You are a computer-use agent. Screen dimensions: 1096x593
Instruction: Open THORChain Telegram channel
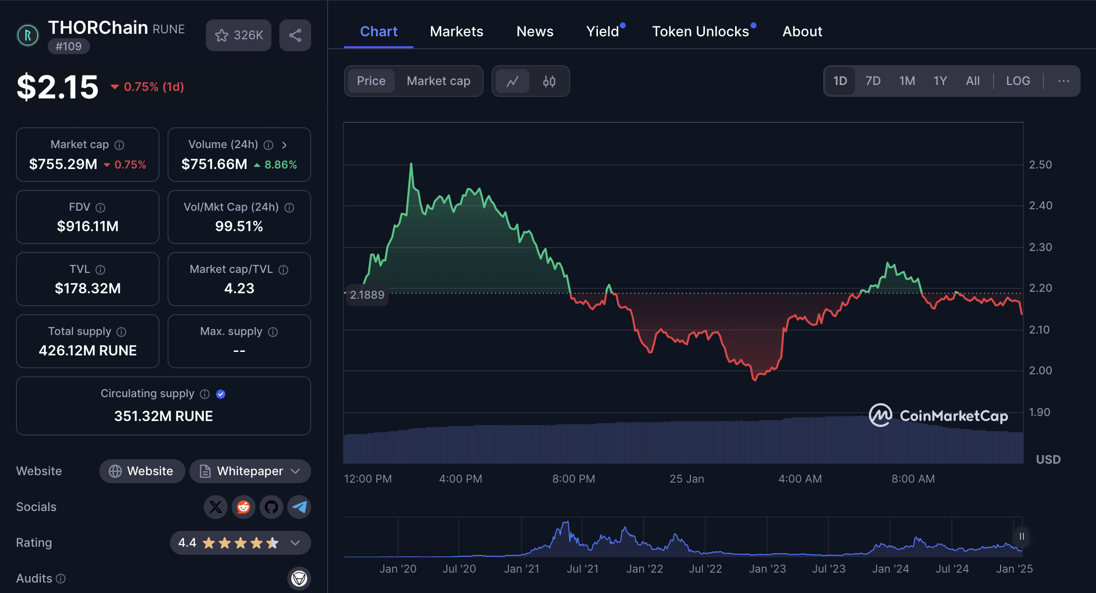click(x=299, y=507)
